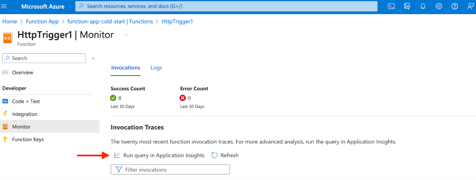Image resolution: width=476 pixels, height=180 pixels.
Task: Click the Success Count label
Action: [128, 89]
